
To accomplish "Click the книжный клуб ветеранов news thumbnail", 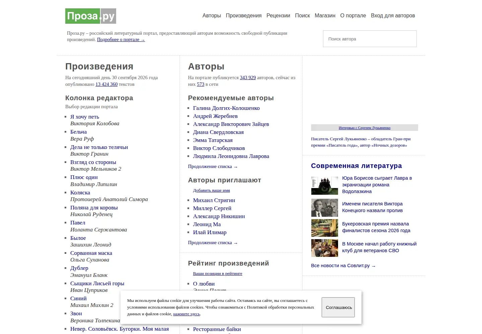I will pyautogui.click(x=325, y=248).
